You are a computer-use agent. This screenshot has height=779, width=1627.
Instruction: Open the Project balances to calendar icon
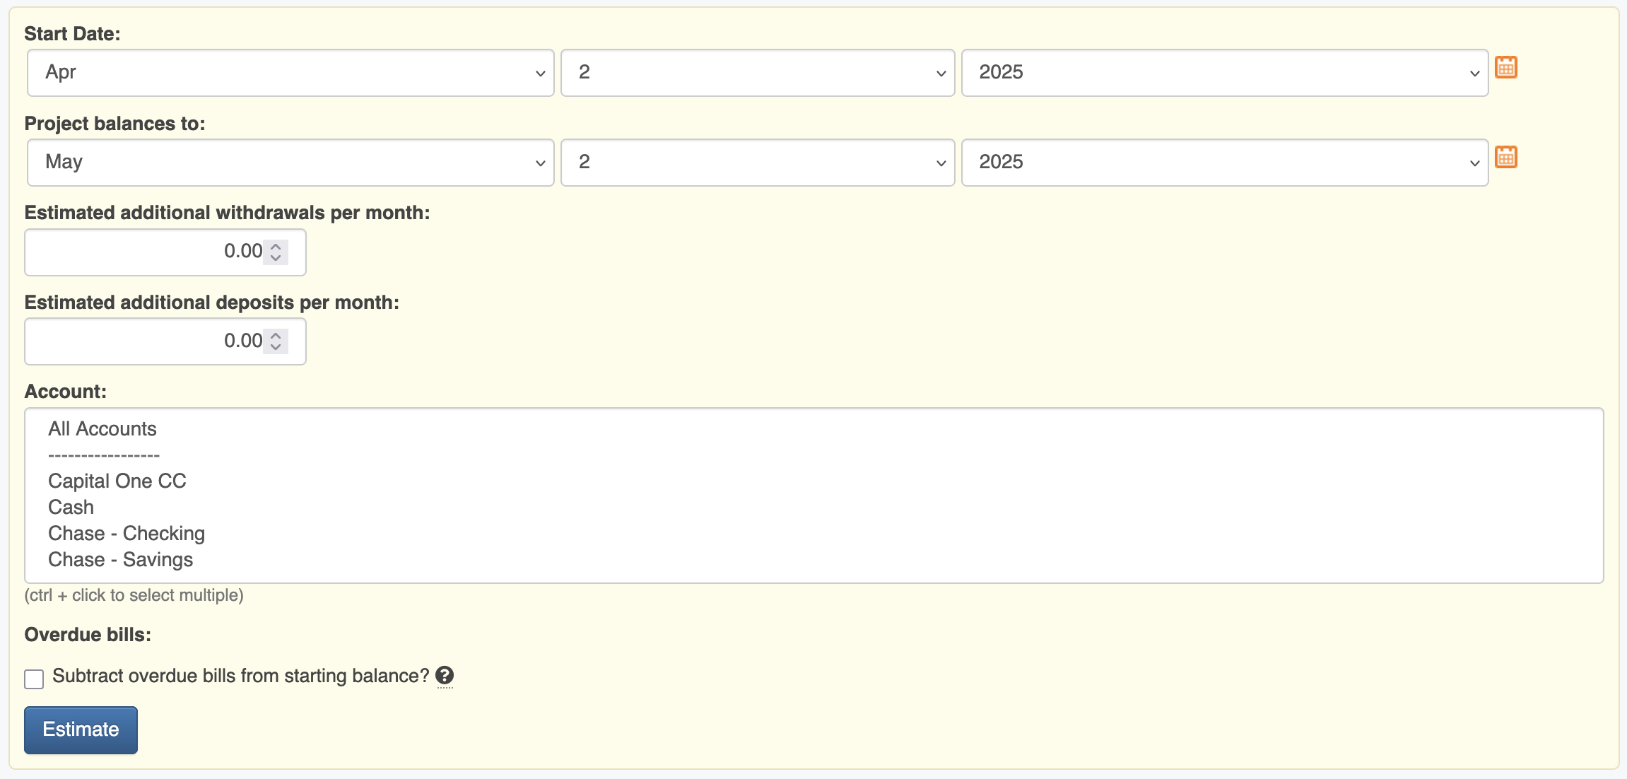(1506, 157)
